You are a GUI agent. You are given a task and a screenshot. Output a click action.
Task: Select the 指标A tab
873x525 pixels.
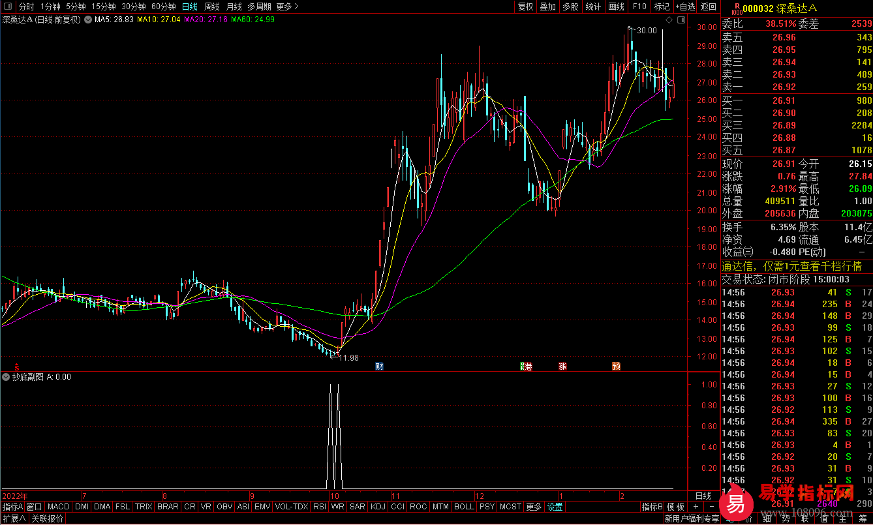click(x=12, y=507)
